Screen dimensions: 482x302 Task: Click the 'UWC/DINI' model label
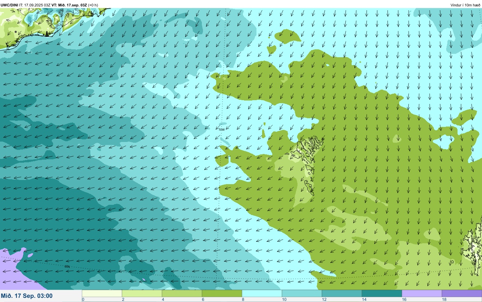(9, 5)
